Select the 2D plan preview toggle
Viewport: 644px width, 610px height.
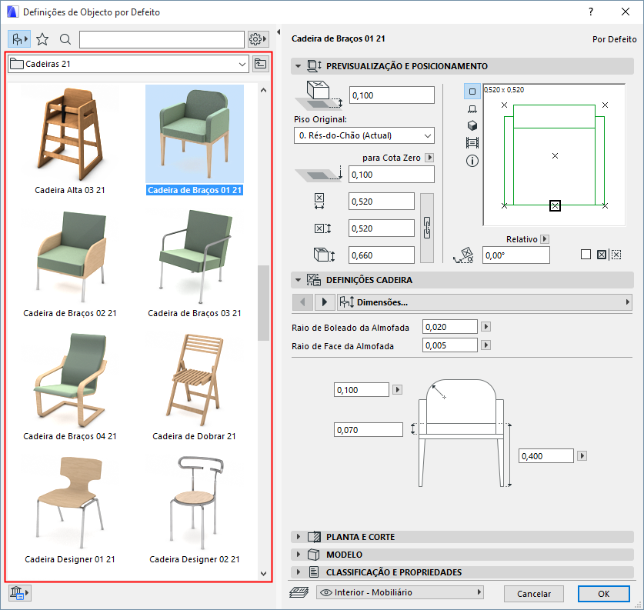coord(472,92)
